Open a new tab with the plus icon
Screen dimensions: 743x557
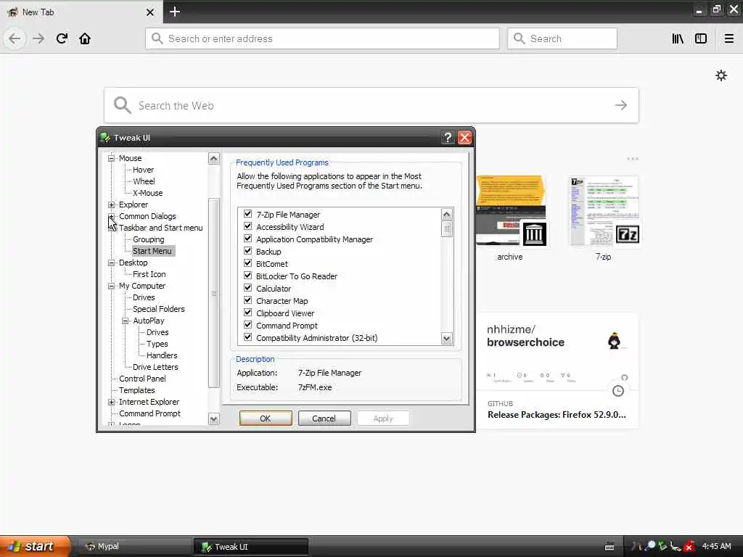tap(174, 12)
